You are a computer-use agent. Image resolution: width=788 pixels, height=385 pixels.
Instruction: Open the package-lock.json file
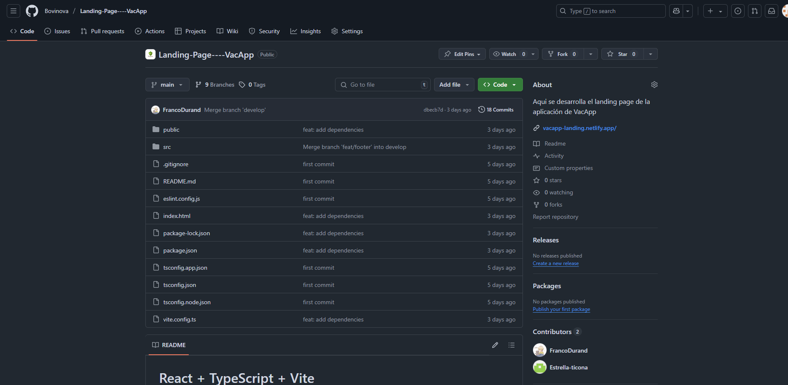coord(187,233)
